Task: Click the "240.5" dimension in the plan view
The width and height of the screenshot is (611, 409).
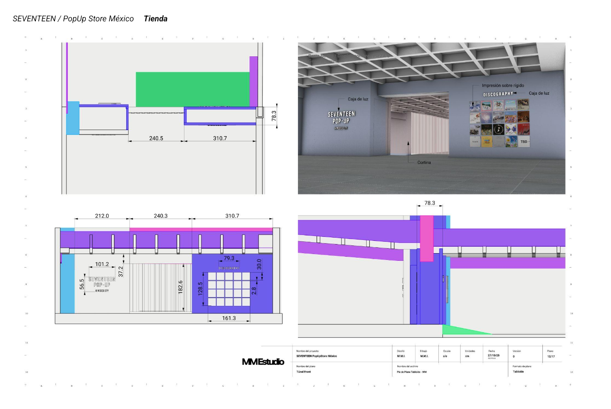Action: coord(156,138)
